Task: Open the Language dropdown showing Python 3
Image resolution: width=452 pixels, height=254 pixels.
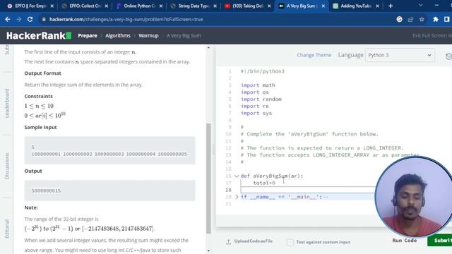Action: [x=400, y=55]
